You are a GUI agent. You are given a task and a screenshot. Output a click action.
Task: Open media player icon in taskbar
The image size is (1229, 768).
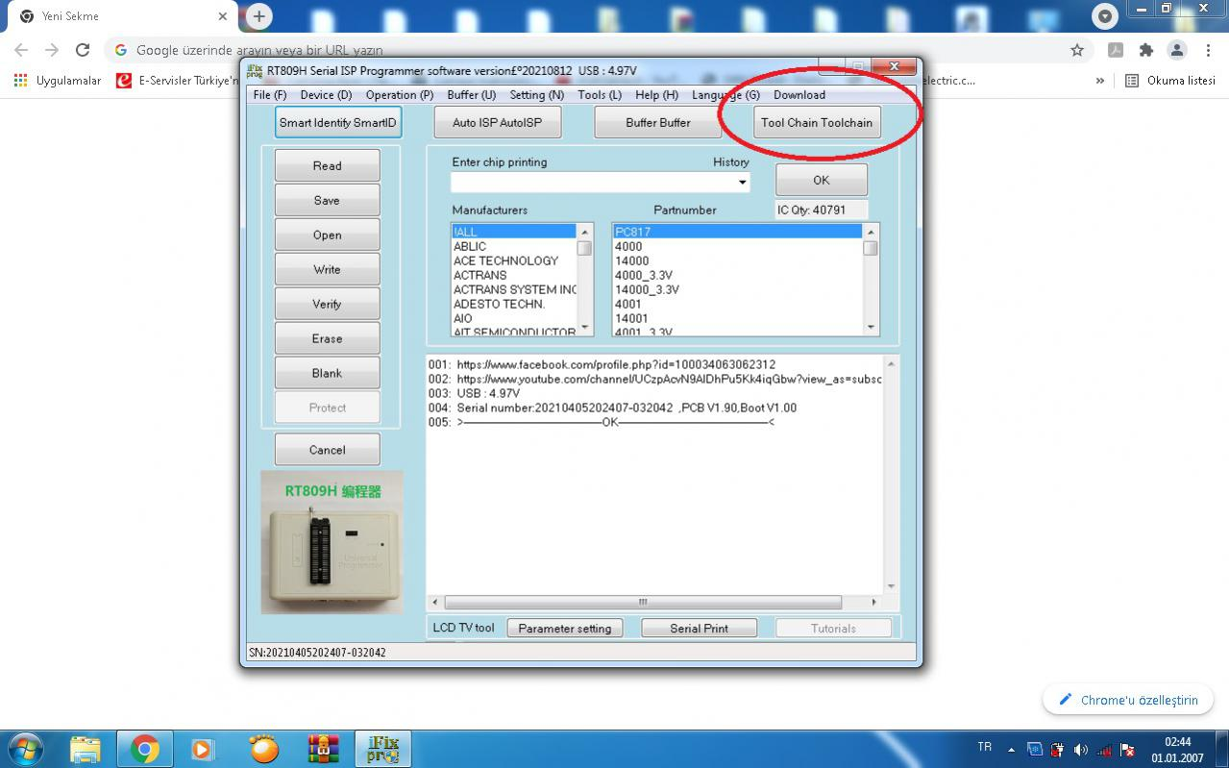pyautogui.click(x=202, y=748)
